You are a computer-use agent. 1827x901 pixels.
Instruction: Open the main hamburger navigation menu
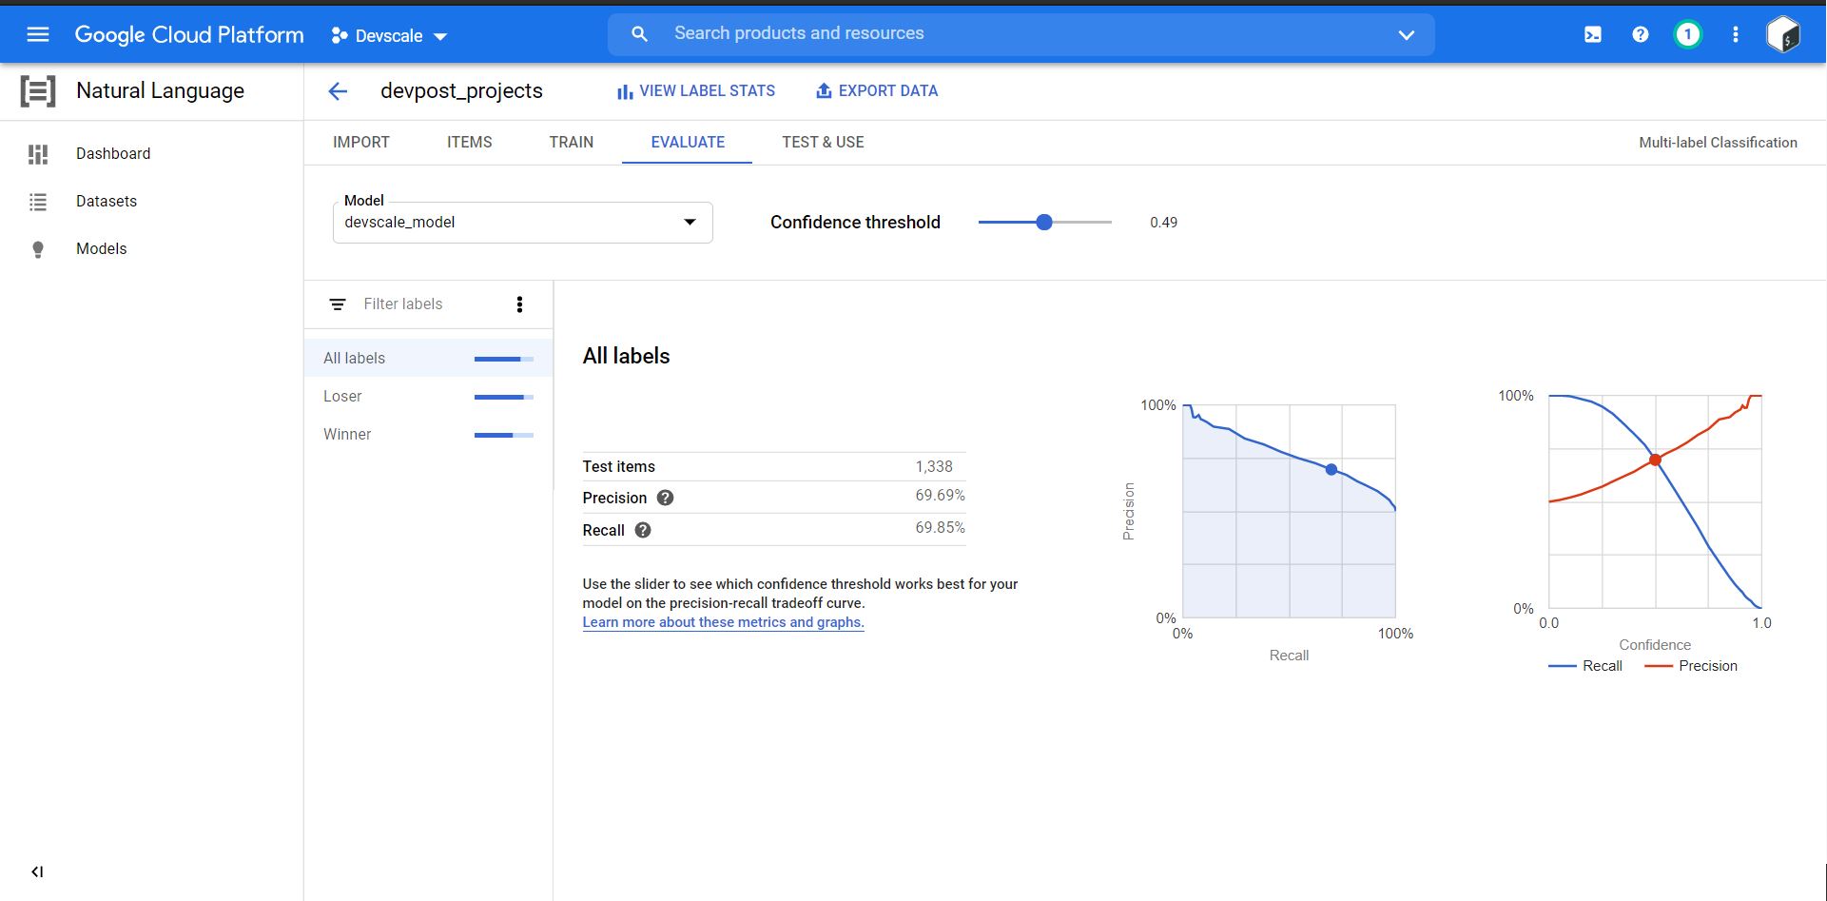pyautogui.click(x=38, y=35)
